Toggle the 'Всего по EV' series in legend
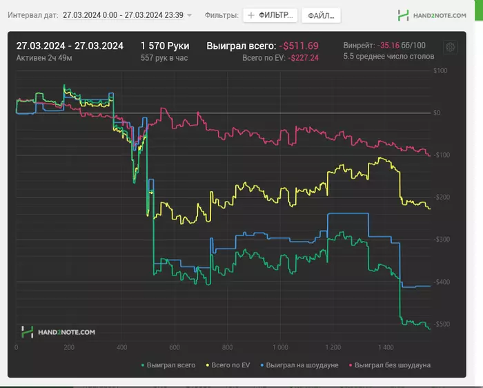Screen dimensions: 483x388 click(x=228, y=365)
